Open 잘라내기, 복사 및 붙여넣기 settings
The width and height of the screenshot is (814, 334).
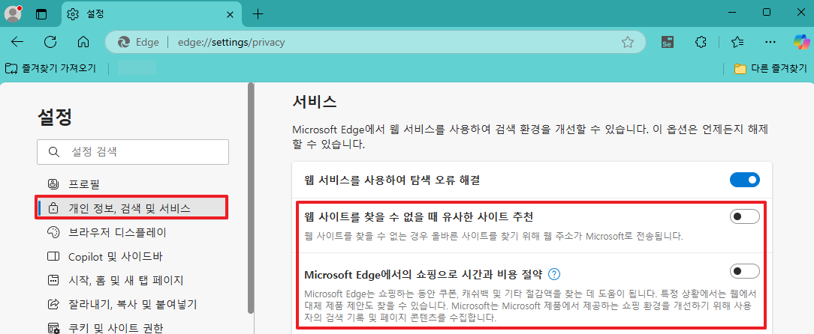point(132,304)
